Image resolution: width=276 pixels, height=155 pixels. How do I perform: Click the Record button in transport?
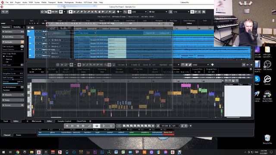(x=111, y=126)
